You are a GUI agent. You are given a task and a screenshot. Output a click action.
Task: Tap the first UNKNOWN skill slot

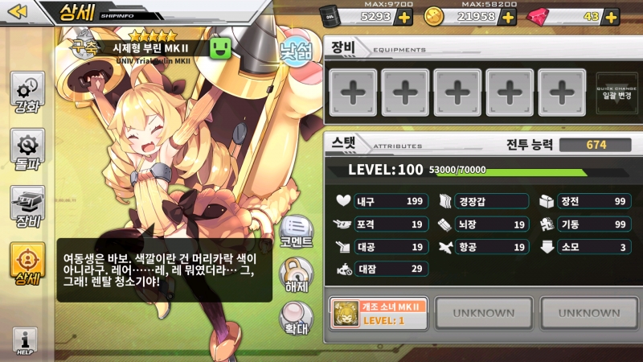tap(484, 313)
